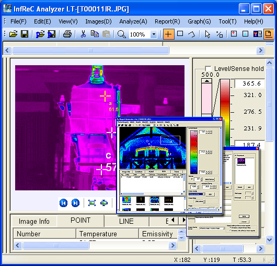This screenshot has width=277, height=266.
Task: Open with the blue P folder icon
Action: (40, 34)
